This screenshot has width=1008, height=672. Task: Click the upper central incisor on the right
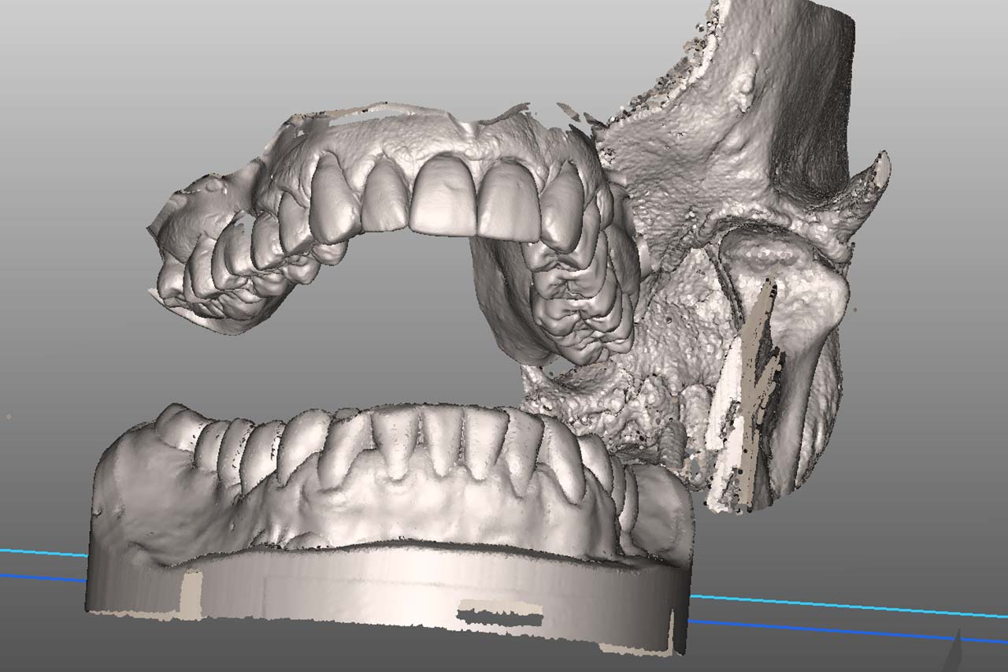506,201
